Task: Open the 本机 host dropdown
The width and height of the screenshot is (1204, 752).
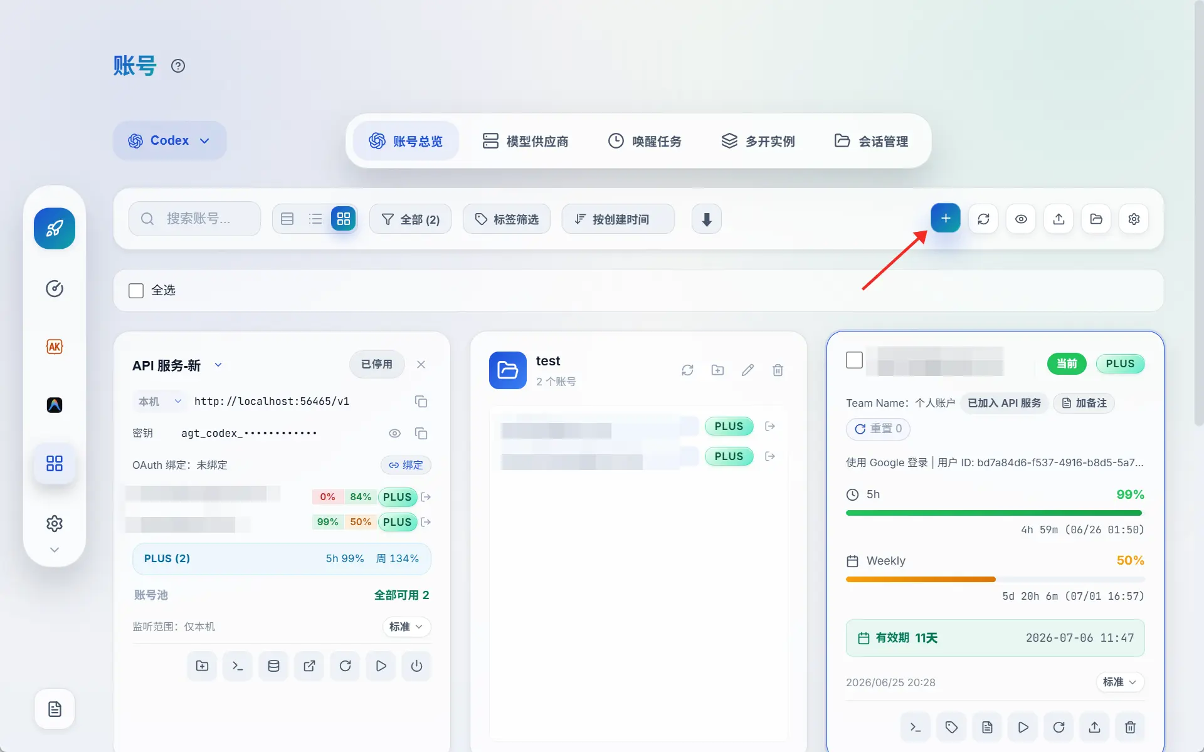Action: point(160,401)
